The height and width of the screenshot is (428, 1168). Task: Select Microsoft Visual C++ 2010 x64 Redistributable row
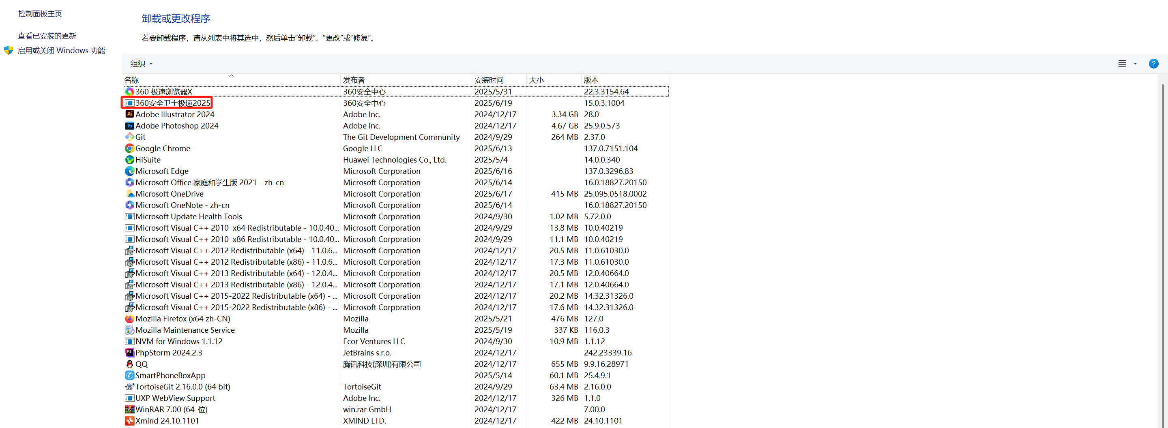[x=396, y=228]
